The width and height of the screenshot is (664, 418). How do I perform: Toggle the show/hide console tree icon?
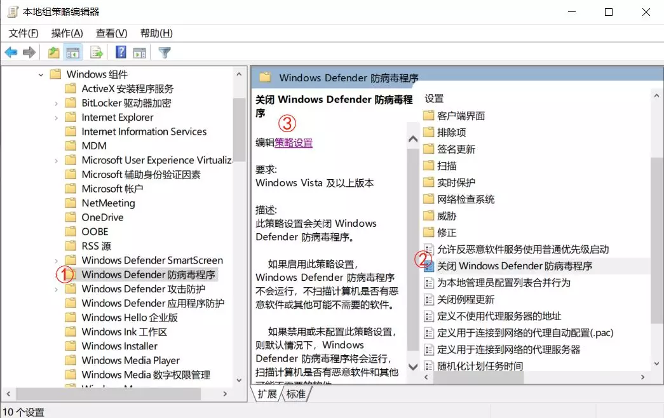72,53
